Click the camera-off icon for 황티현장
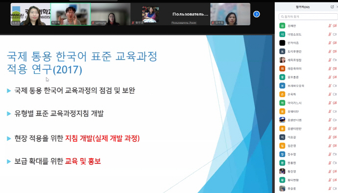 [335, 180]
